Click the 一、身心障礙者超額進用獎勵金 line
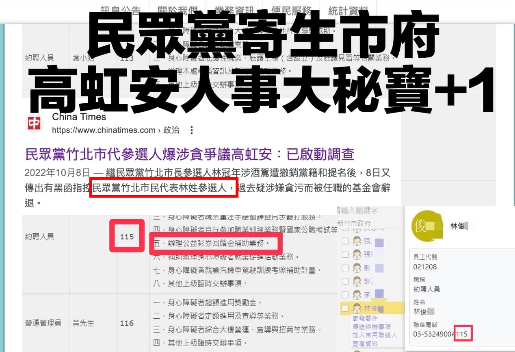 pyautogui.click(x=208, y=303)
